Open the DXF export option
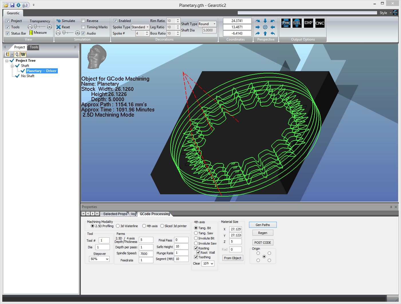401x304 pixels. [x=308, y=23]
